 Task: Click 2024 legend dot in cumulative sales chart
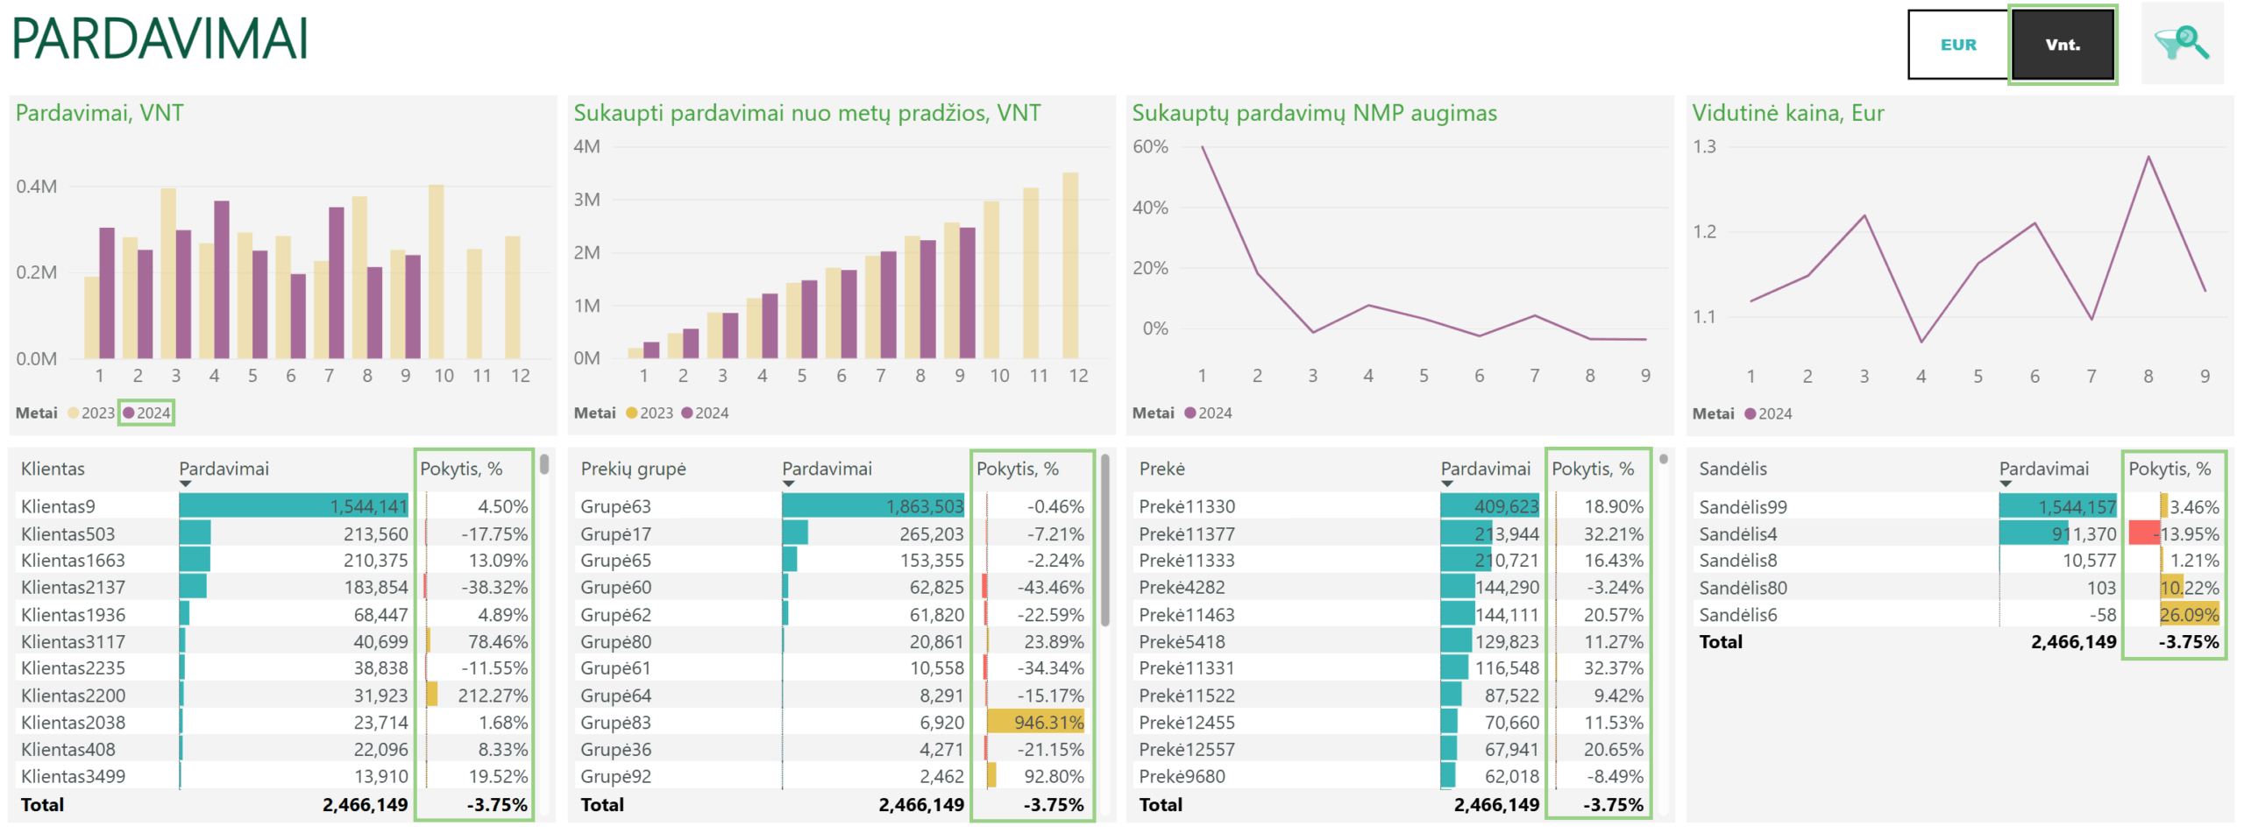[687, 413]
